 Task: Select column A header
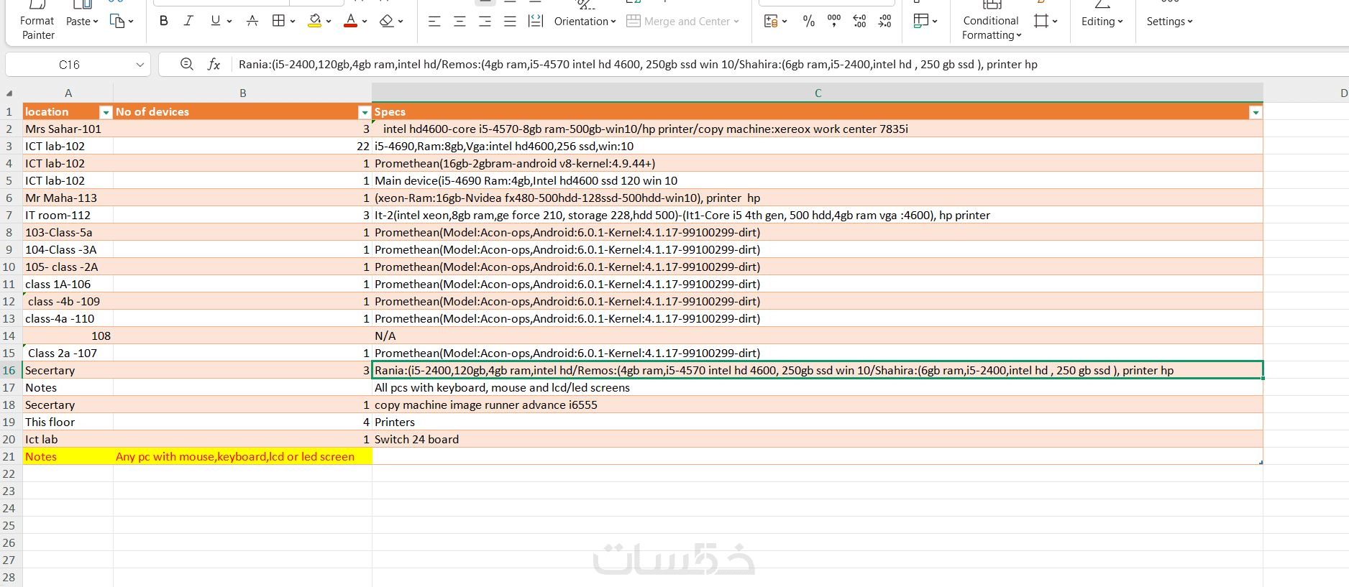click(x=68, y=93)
